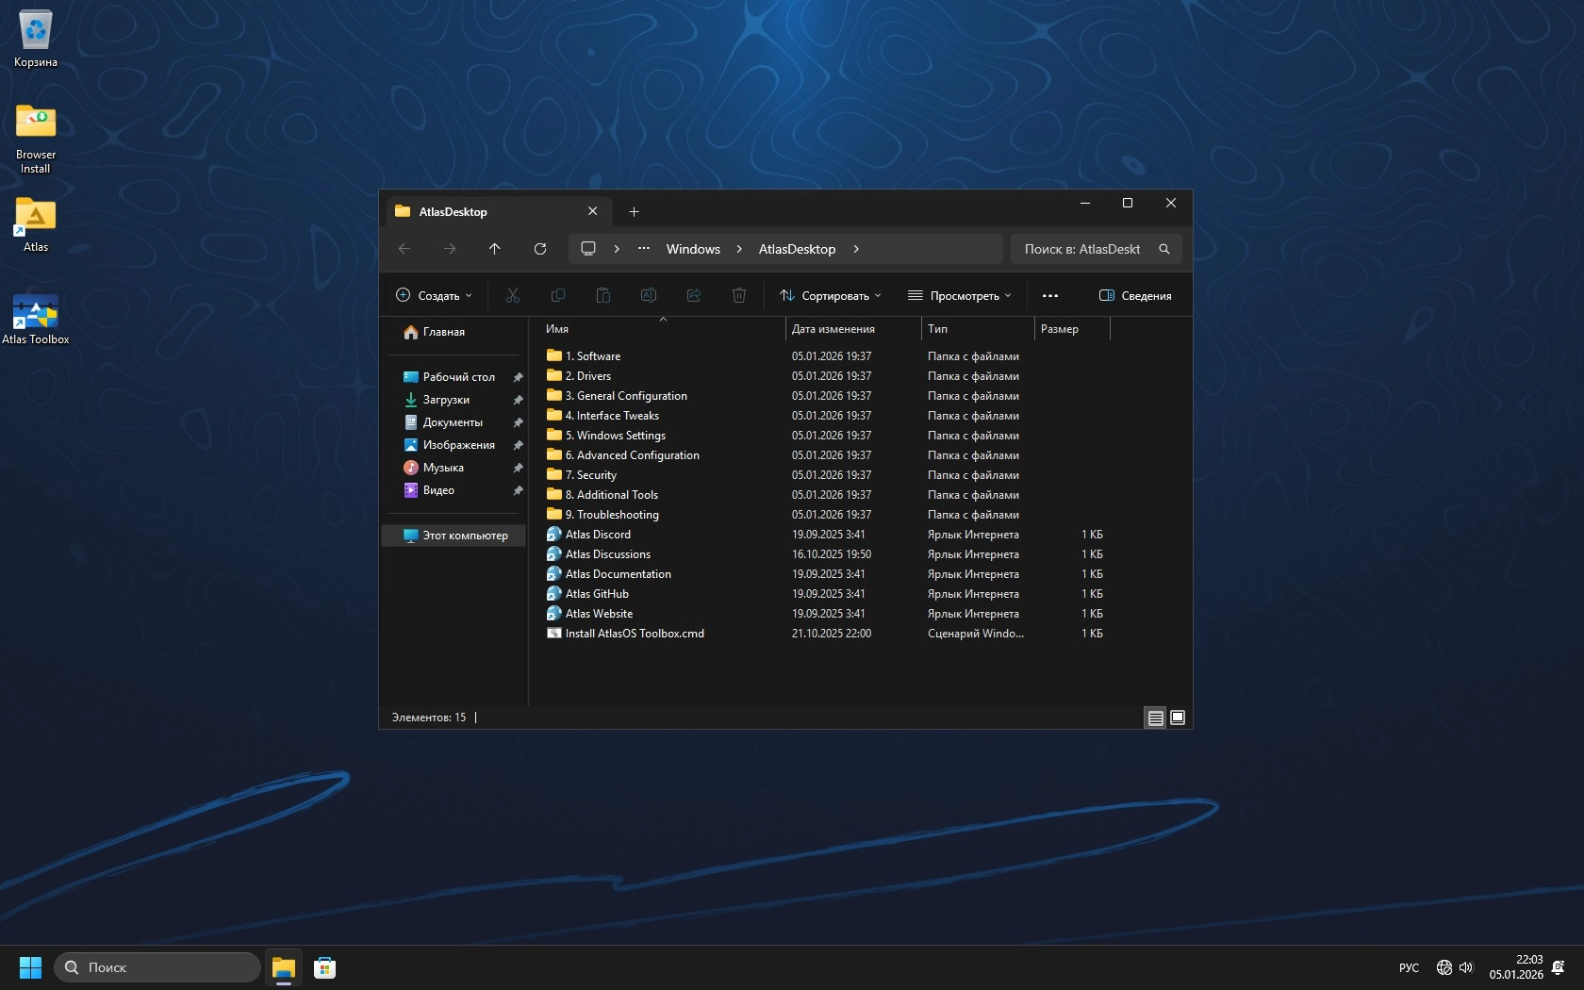Open a new tab with plus button
The image size is (1584, 990).
[x=634, y=212]
